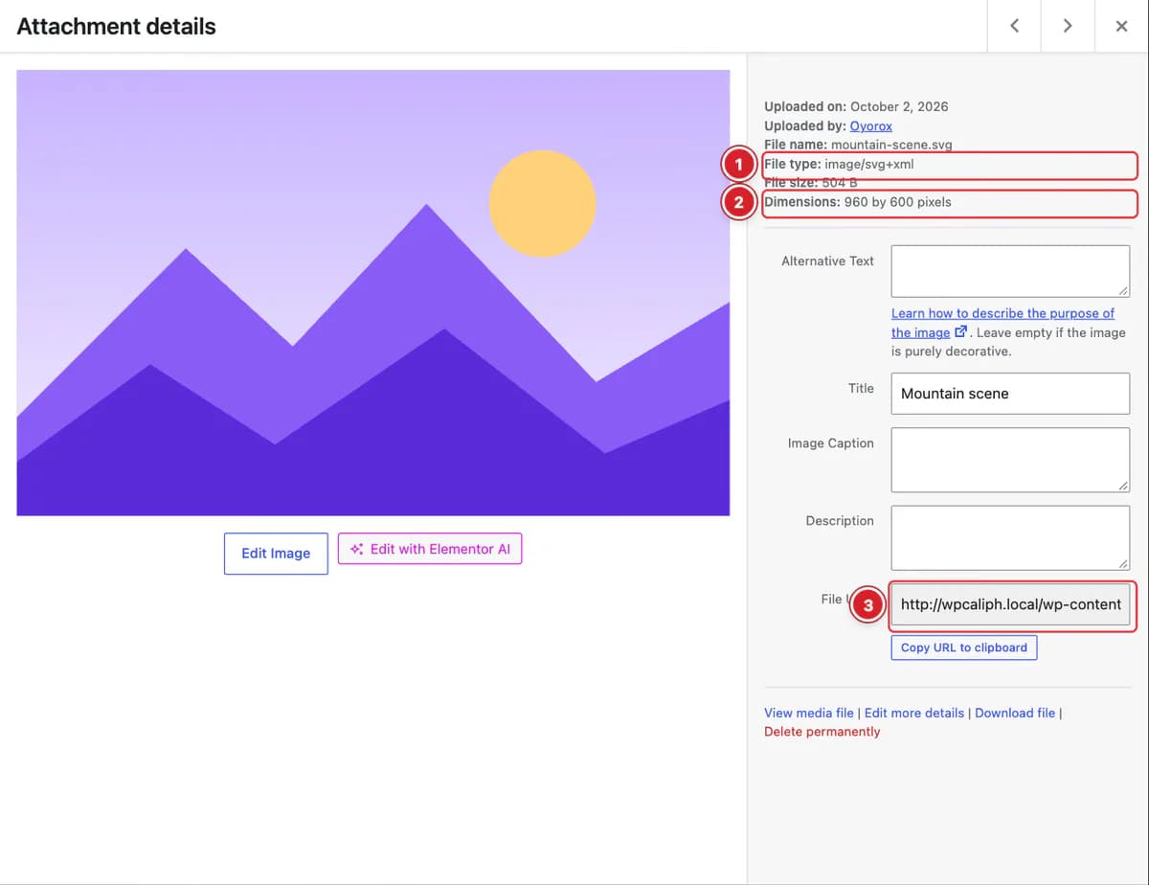Click the file type image/svg+xml text
This screenshot has width=1149, height=885.
pyautogui.click(x=869, y=164)
